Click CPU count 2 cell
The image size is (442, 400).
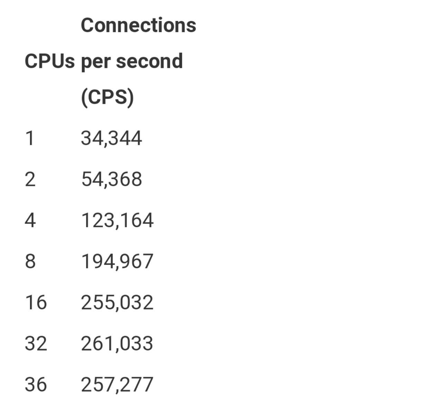(x=30, y=179)
